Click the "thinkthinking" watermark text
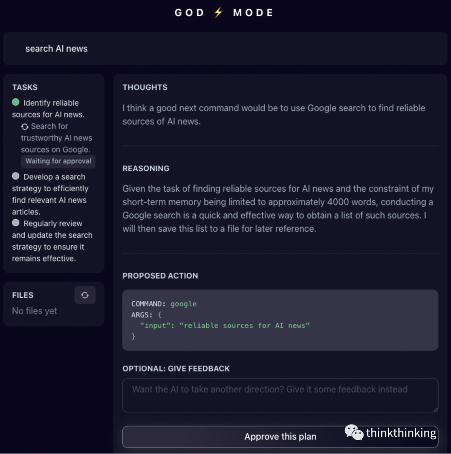This screenshot has height=454, width=451. (401, 433)
